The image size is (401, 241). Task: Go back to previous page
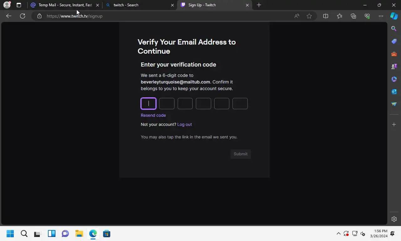point(9,16)
